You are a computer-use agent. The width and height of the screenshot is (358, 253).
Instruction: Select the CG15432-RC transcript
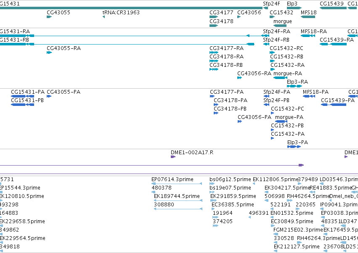[272, 53]
